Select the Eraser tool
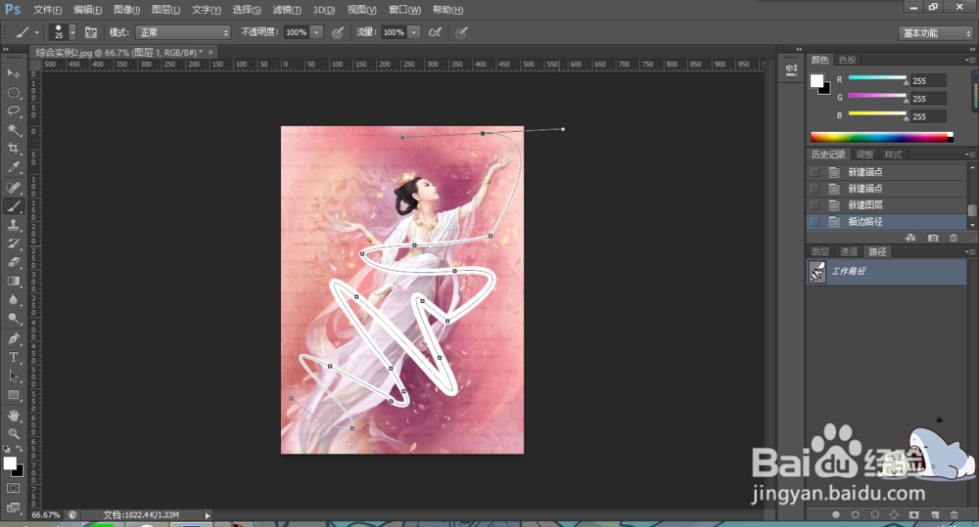979x527 pixels. point(13,262)
